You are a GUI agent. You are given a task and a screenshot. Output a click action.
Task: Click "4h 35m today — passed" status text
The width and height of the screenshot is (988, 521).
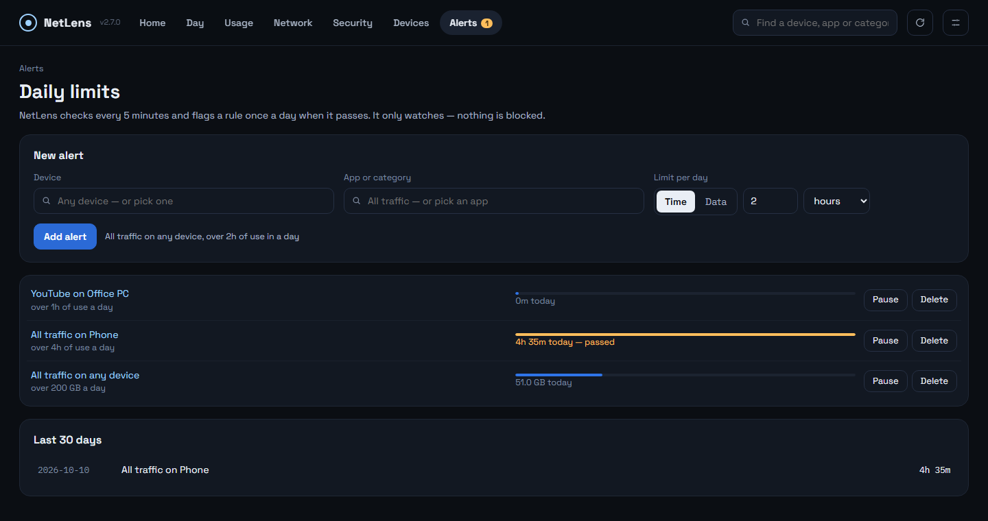(565, 342)
